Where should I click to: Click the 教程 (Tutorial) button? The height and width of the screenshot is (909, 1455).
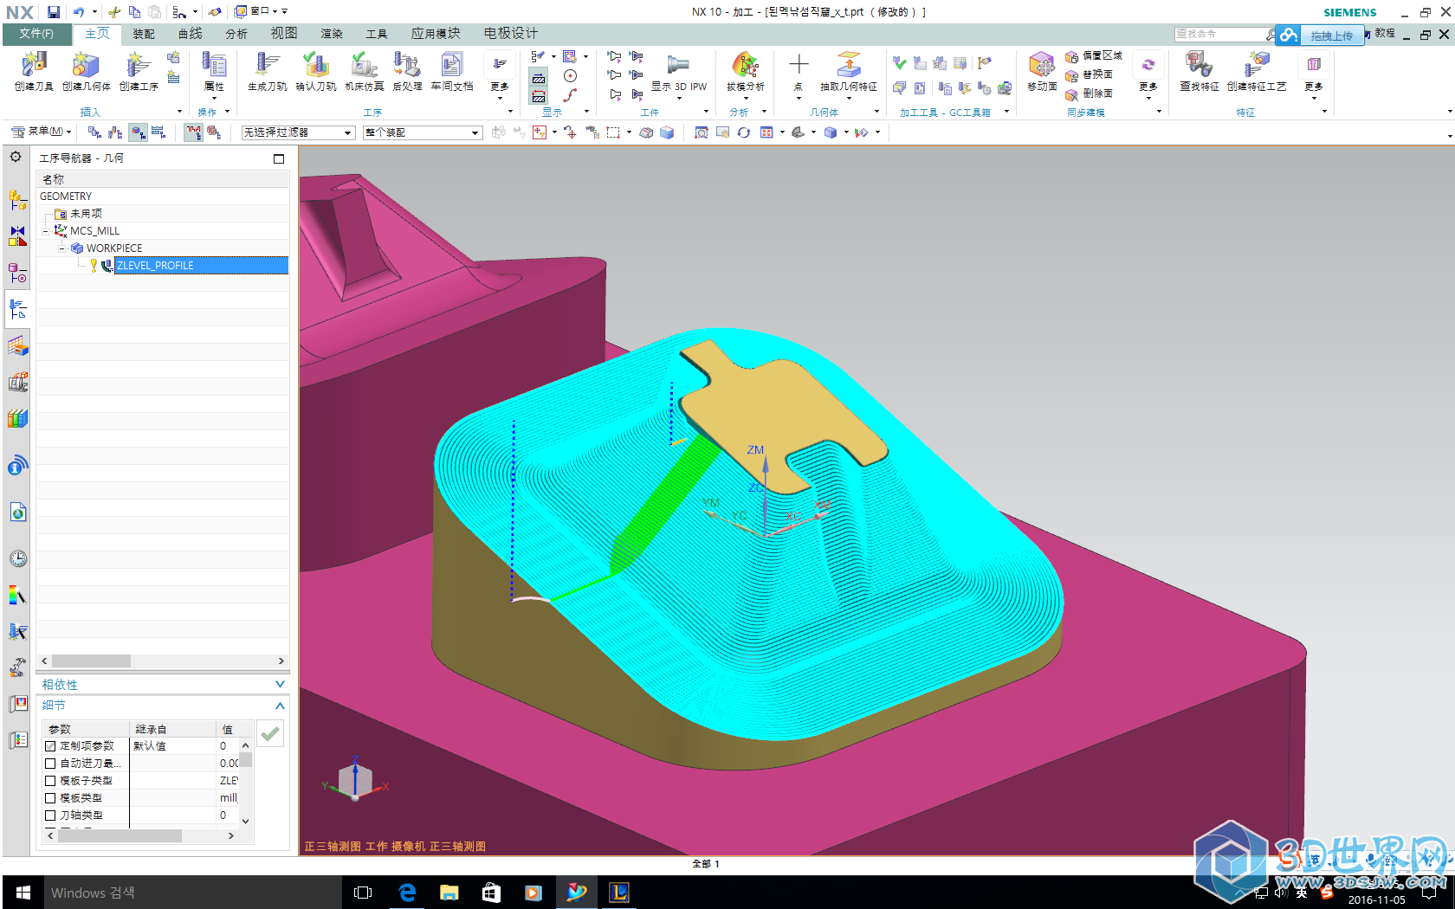[1381, 34]
